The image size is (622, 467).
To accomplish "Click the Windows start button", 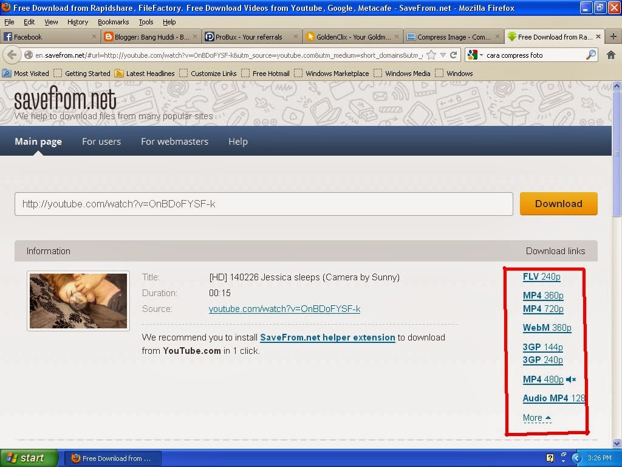I will [x=29, y=458].
